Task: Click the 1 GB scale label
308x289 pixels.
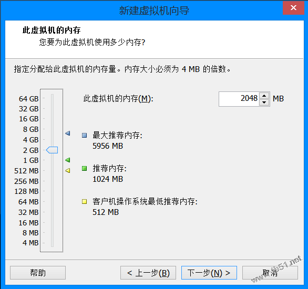Action: point(31,160)
